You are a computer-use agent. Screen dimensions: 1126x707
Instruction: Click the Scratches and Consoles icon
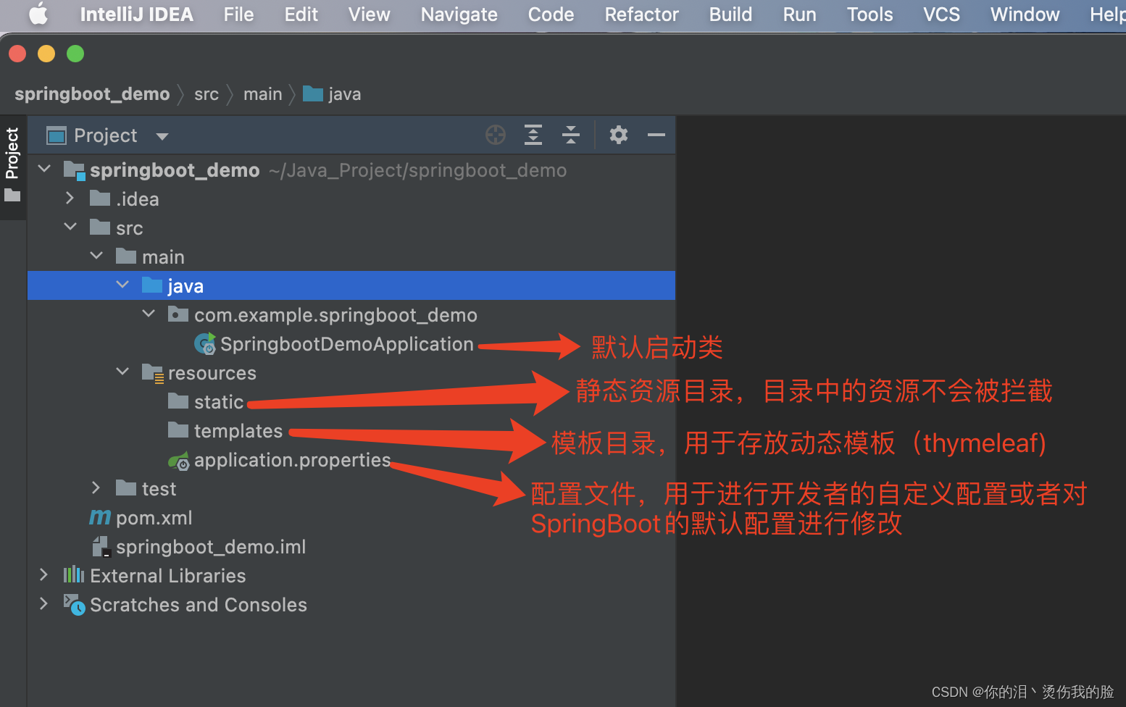coord(74,604)
